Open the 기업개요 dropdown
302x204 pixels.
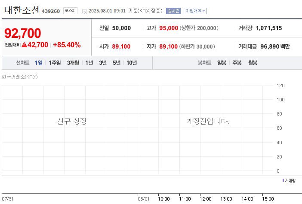click(195, 11)
